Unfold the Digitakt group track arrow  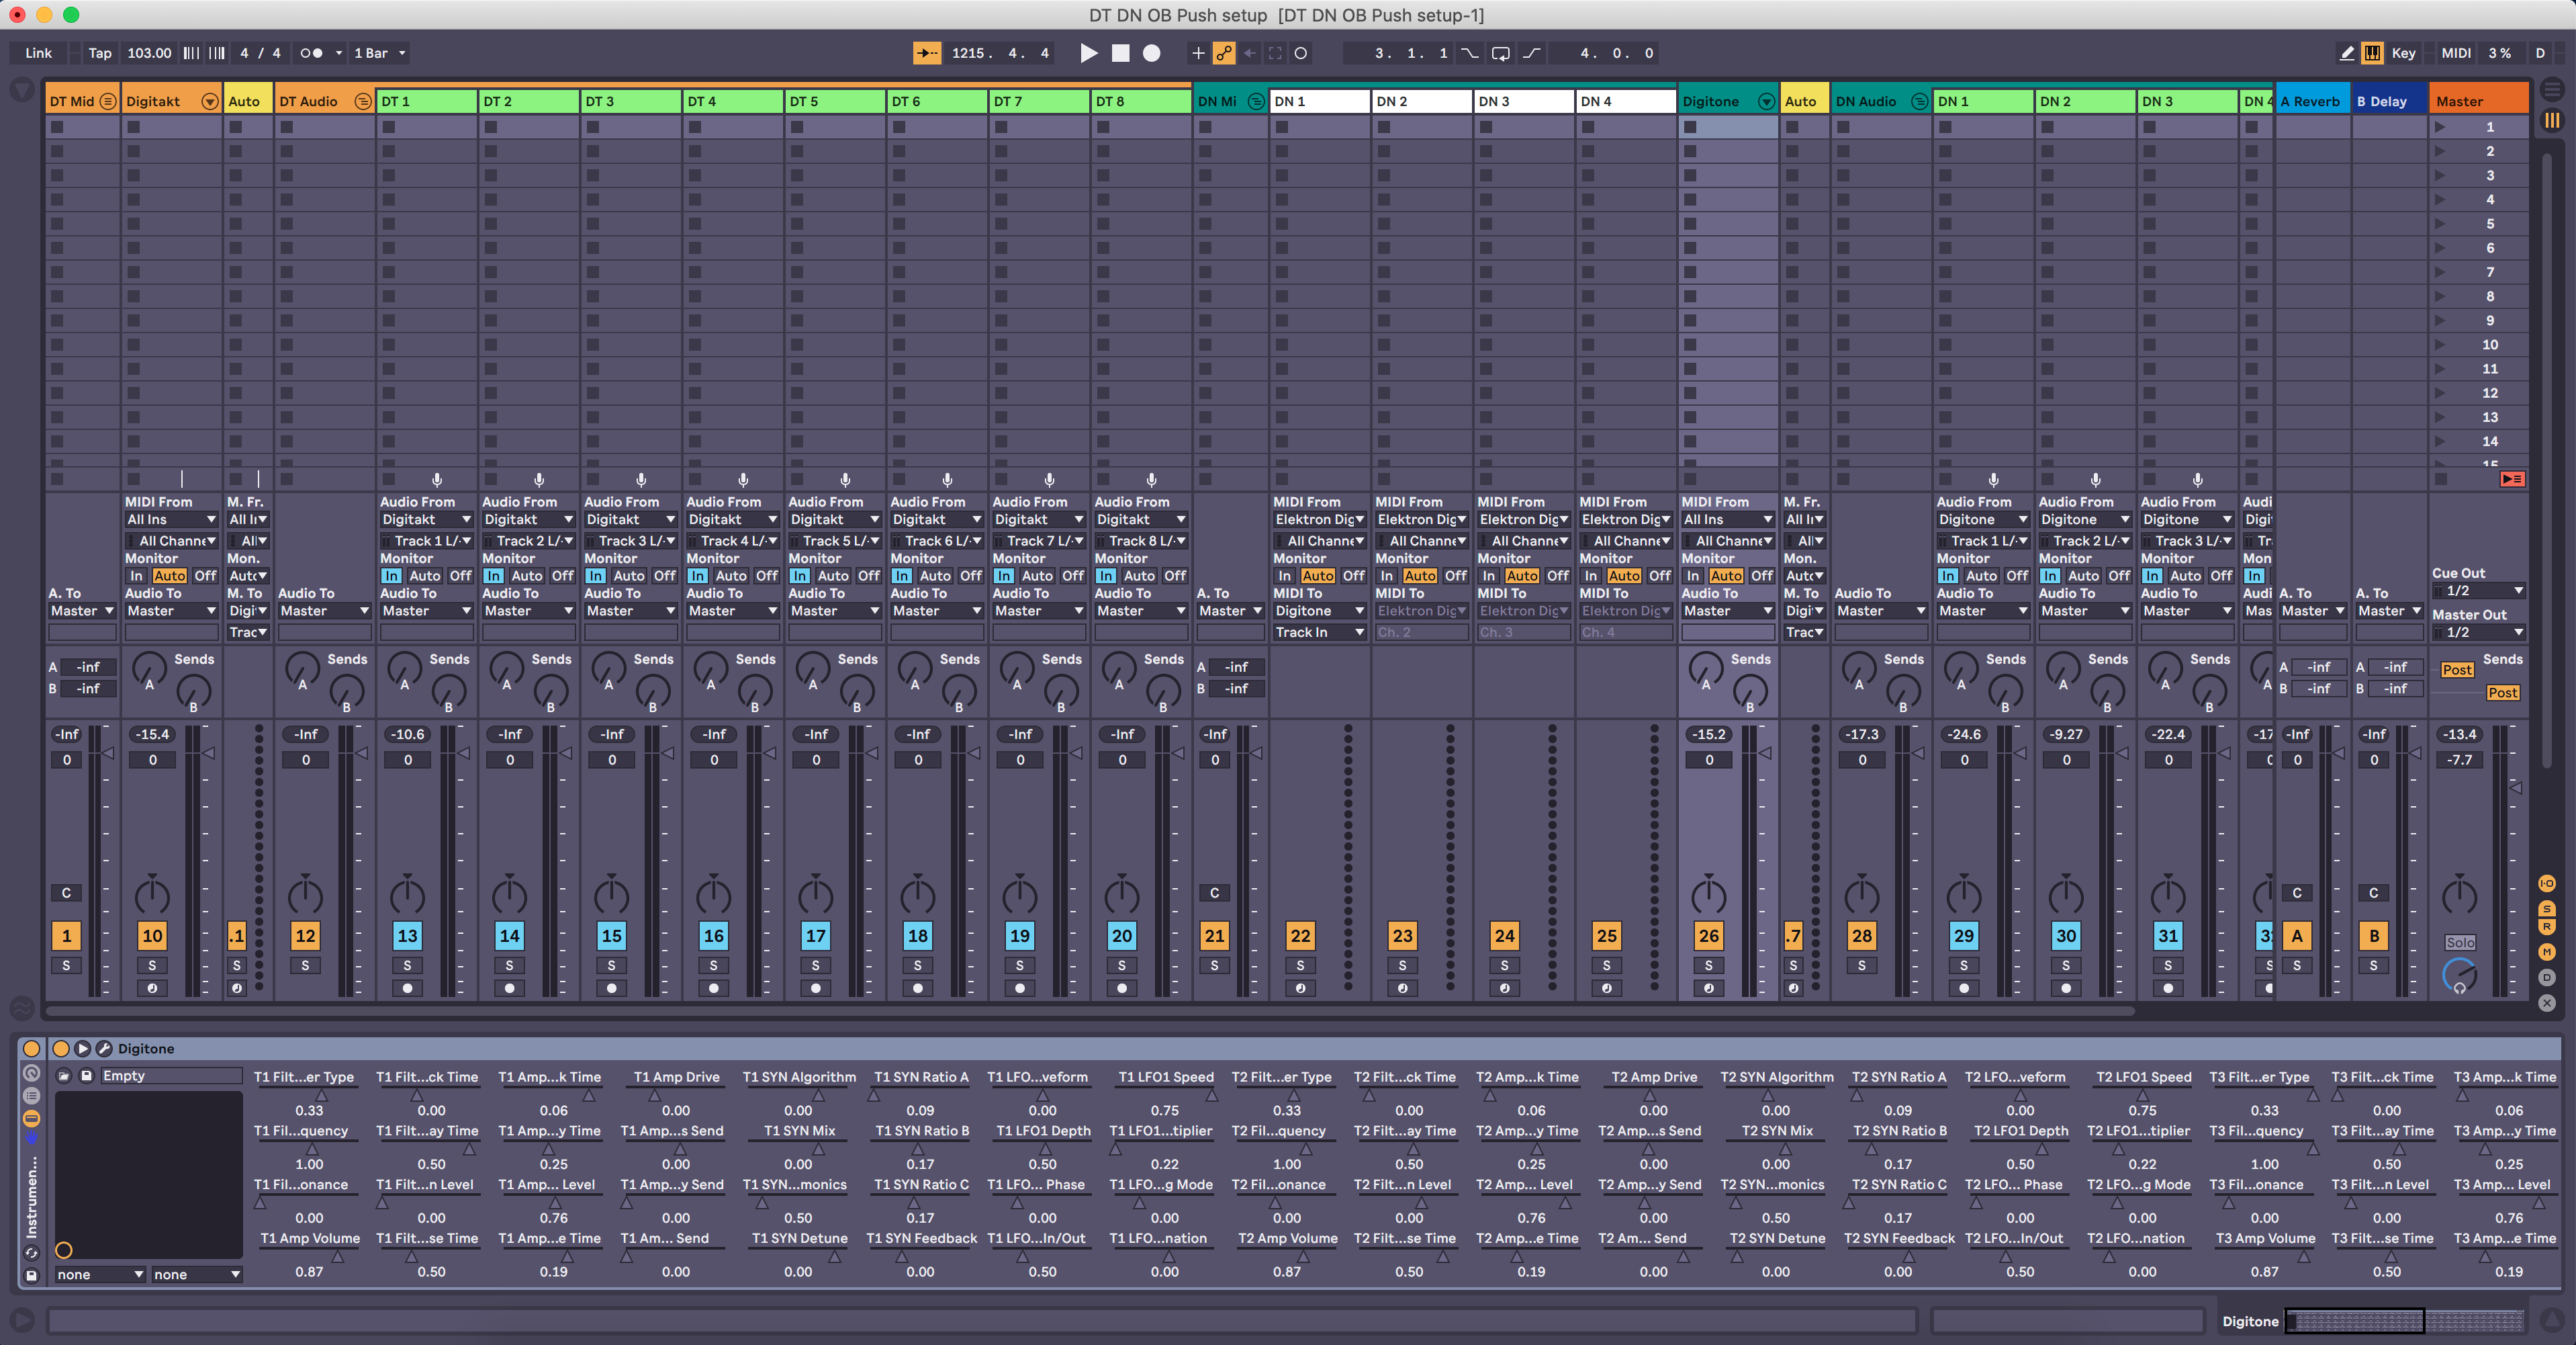tap(210, 101)
